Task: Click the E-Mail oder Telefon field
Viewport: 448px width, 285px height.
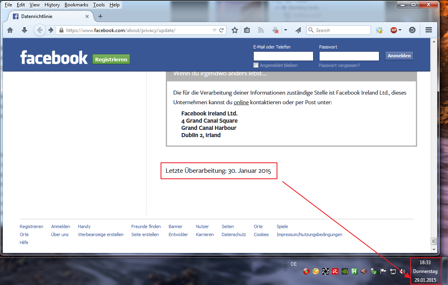Action: 283,56
